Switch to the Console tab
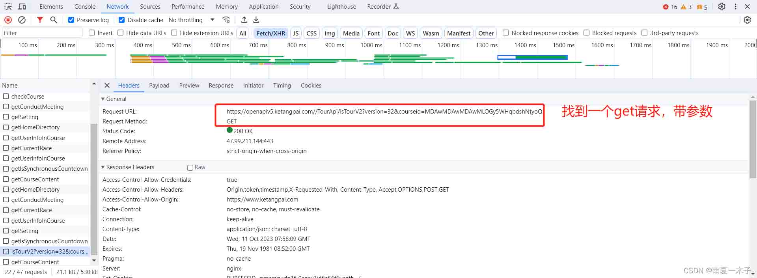This screenshot has width=757, height=278. tap(85, 7)
